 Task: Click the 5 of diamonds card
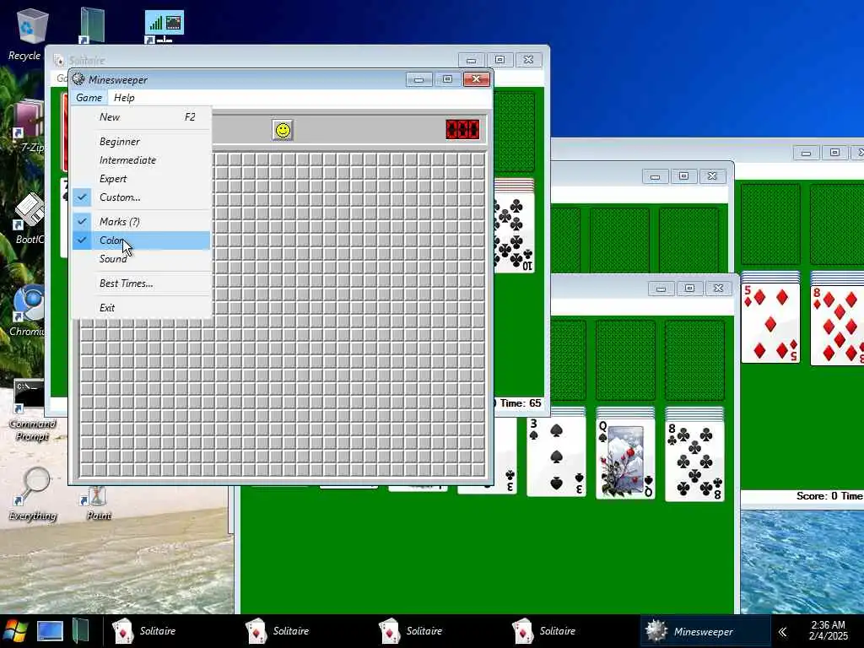[770, 322]
